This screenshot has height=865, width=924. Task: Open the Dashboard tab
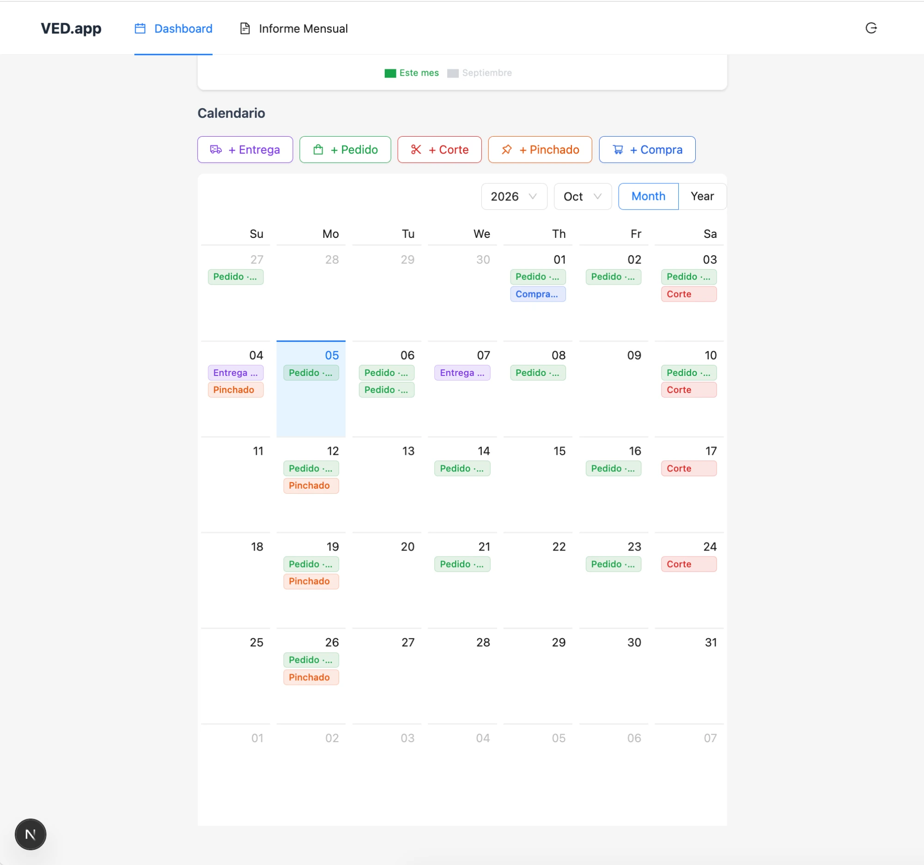pos(173,29)
